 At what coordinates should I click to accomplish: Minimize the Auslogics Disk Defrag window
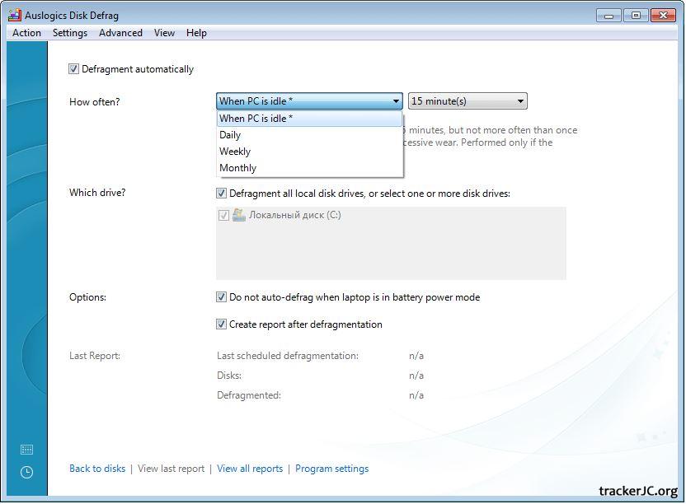608,15
